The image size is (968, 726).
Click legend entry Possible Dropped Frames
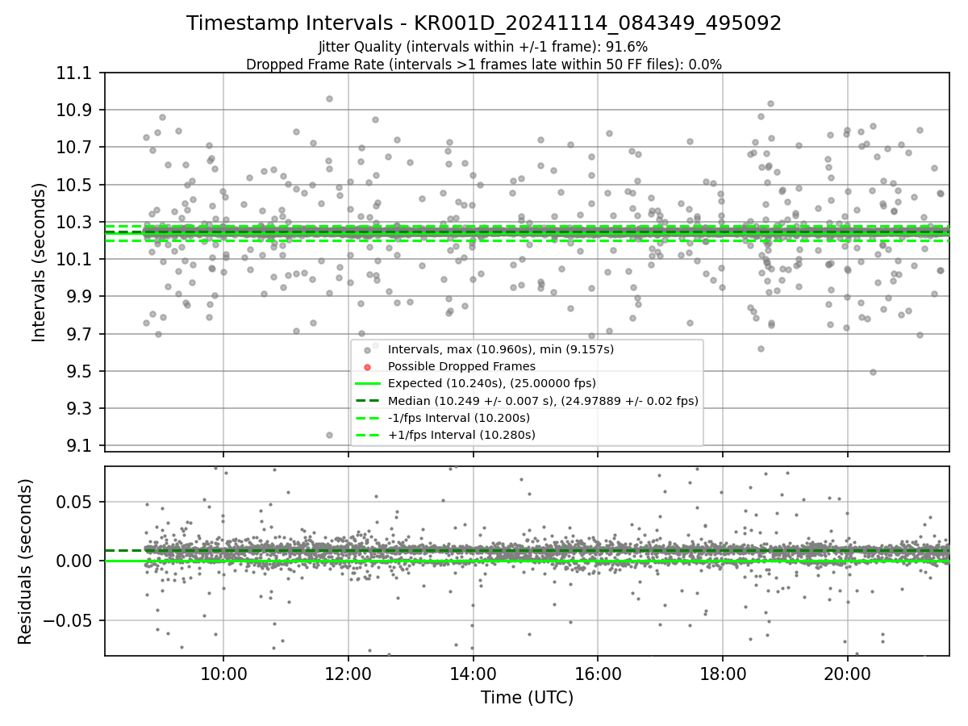(x=461, y=366)
